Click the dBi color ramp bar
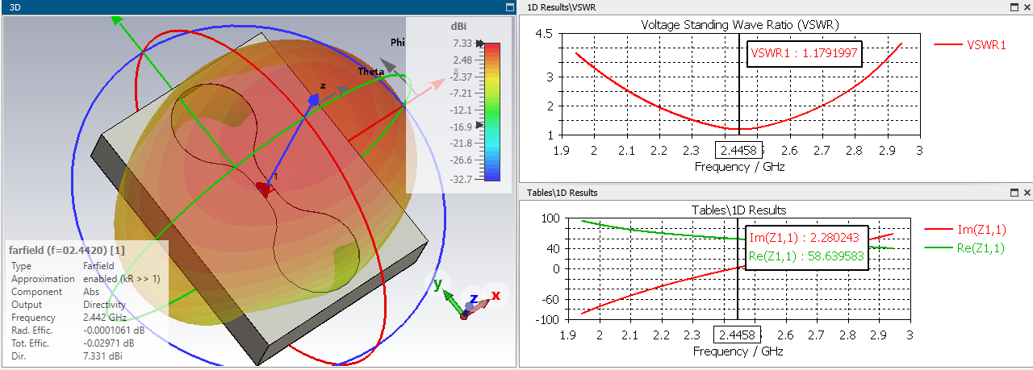The width and height of the screenshot is (1033, 370). (x=493, y=111)
